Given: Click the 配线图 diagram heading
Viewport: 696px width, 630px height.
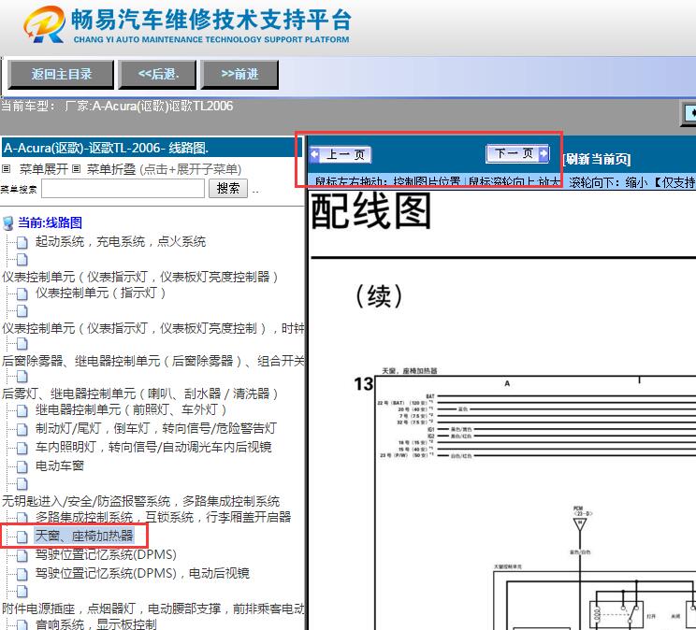Looking at the screenshot, I should [x=371, y=212].
